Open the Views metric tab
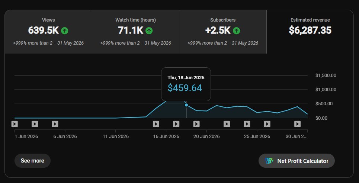 [48, 32]
